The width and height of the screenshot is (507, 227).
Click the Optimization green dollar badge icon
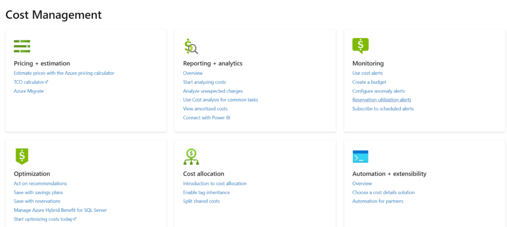point(22,157)
